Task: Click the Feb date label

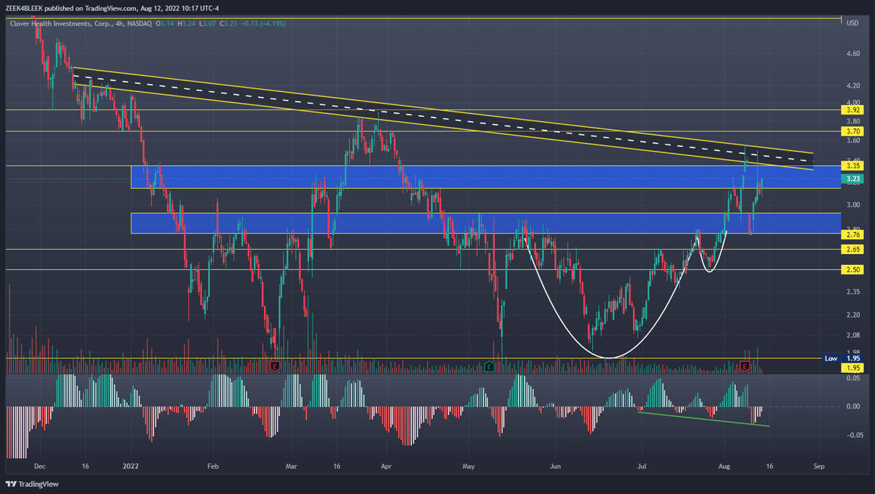Action: click(x=212, y=465)
